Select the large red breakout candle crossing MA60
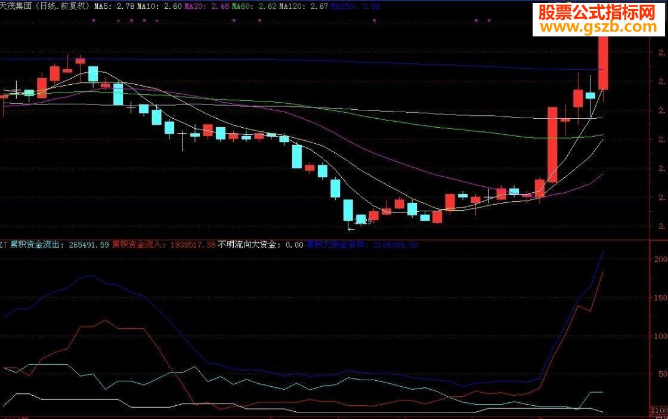The image size is (668, 419). point(552,145)
